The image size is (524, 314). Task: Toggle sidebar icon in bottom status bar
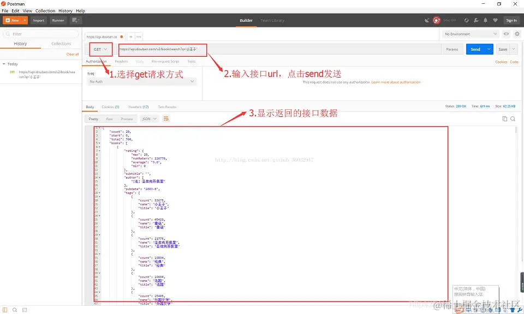[x=5, y=310]
